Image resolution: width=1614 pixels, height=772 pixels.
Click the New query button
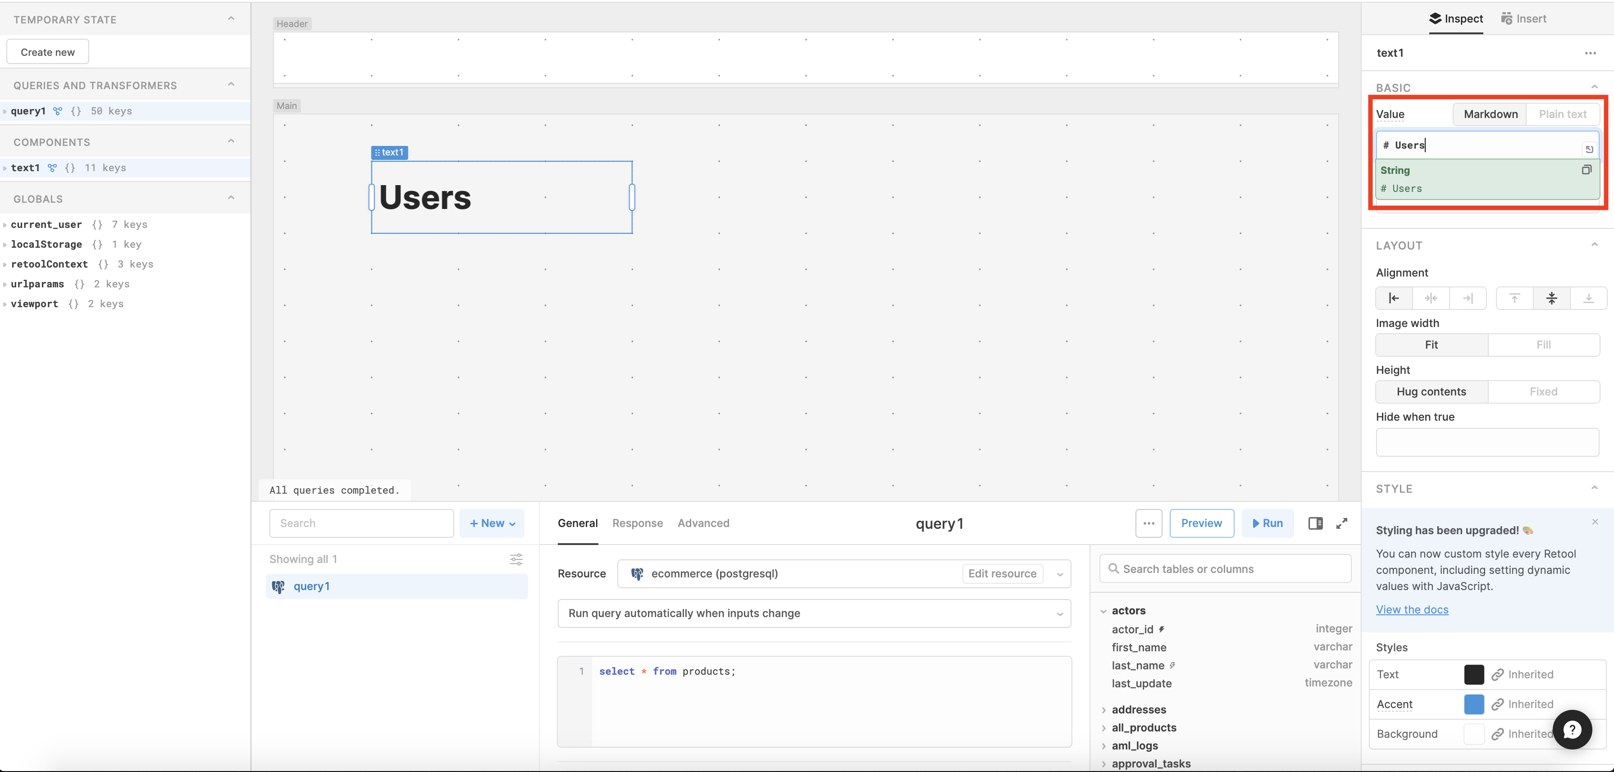(492, 523)
